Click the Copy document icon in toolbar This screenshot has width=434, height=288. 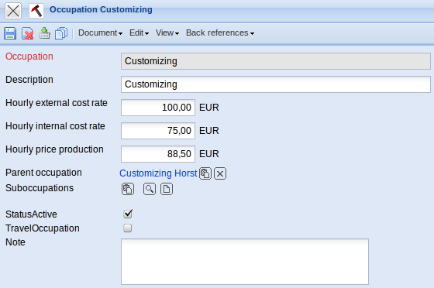(x=61, y=33)
